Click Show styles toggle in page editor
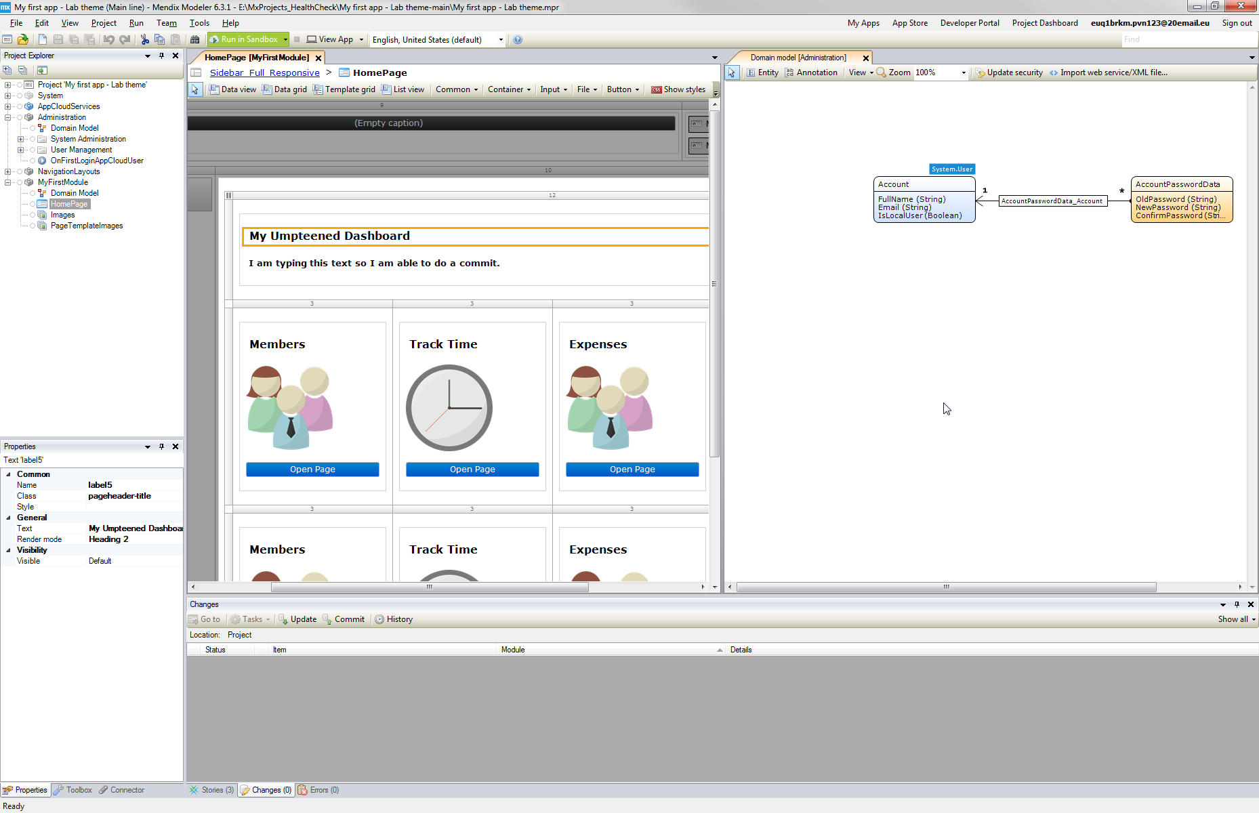The height and width of the screenshot is (813, 1259). [x=678, y=89]
